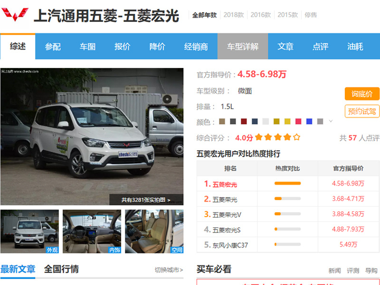This screenshot has width=380, height=285.
Task: Click the 微面 vehicle class value
Action: (245, 91)
